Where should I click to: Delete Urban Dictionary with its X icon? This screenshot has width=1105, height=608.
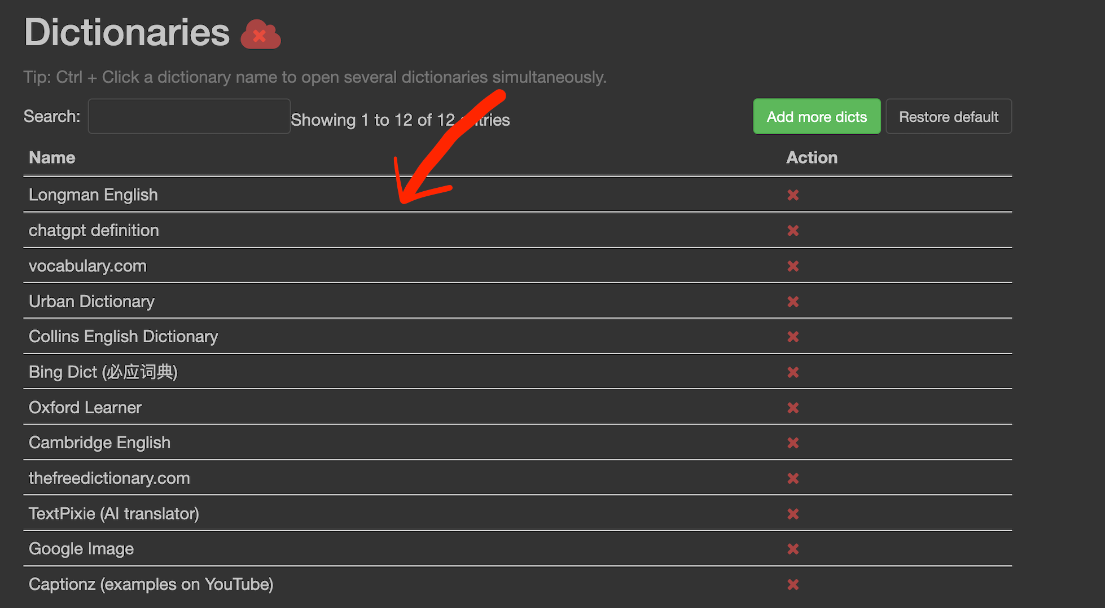[x=793, y=302]
